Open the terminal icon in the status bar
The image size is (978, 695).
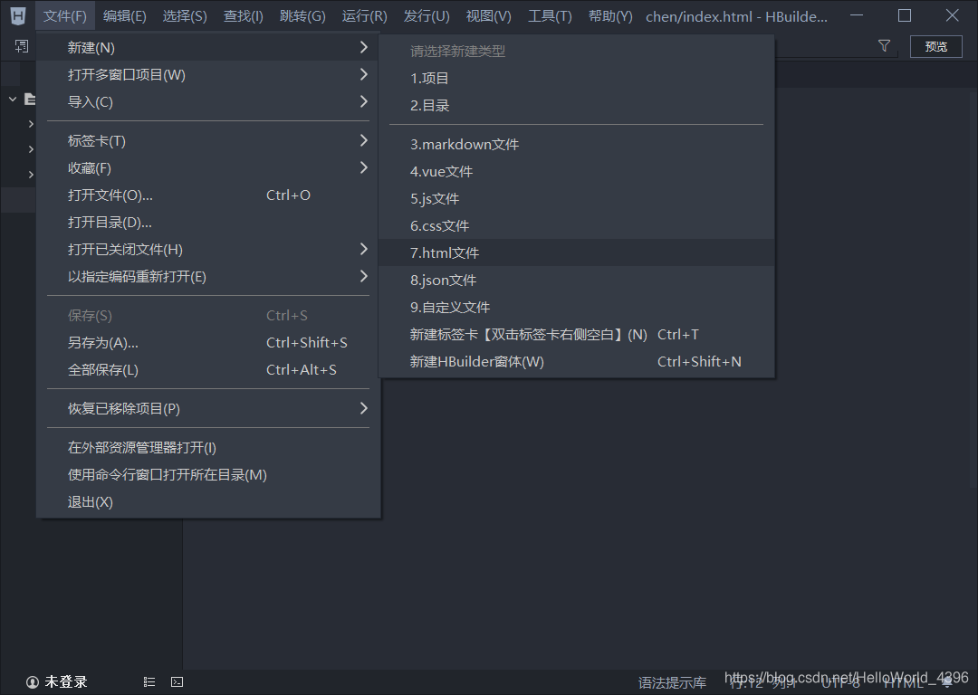pos(177,682)
